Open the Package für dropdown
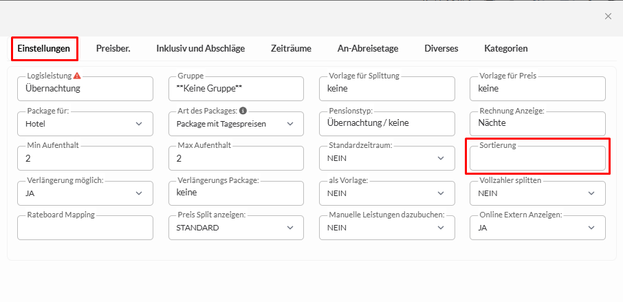 point(85,124)
